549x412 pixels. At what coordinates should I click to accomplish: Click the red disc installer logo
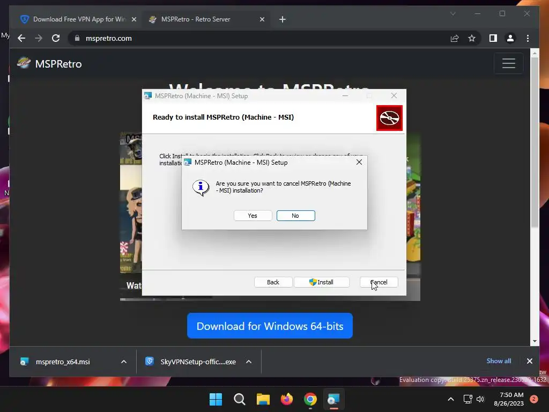389,118
